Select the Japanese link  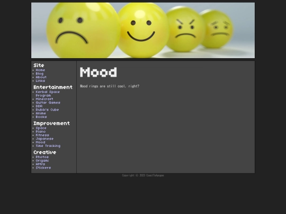click(44, 138)
